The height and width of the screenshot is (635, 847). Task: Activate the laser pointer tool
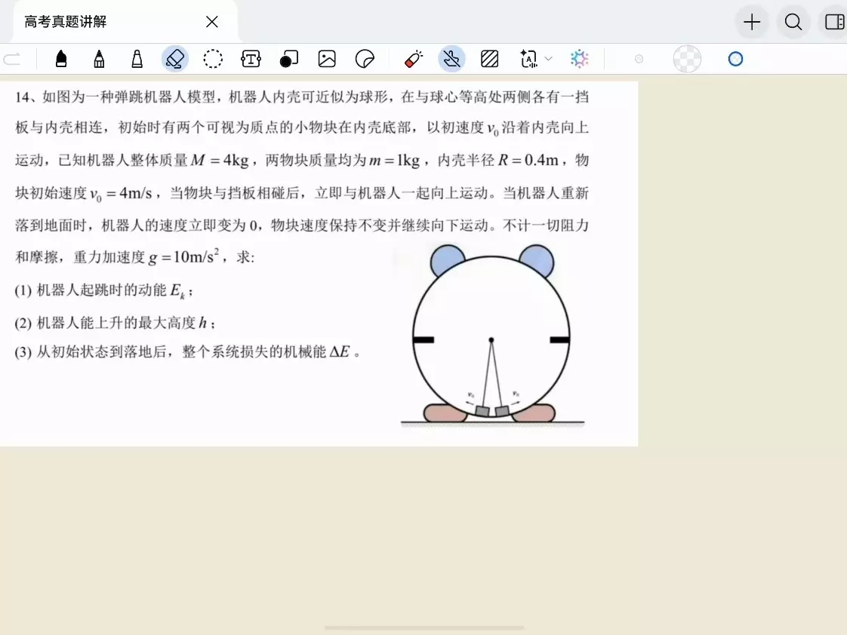click(414, 59)
